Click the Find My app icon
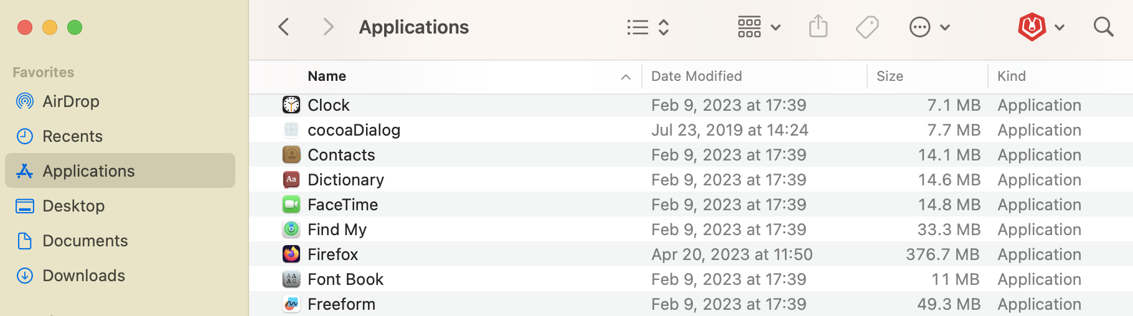This screenshot has width=1133, height=316. [291, 230]
